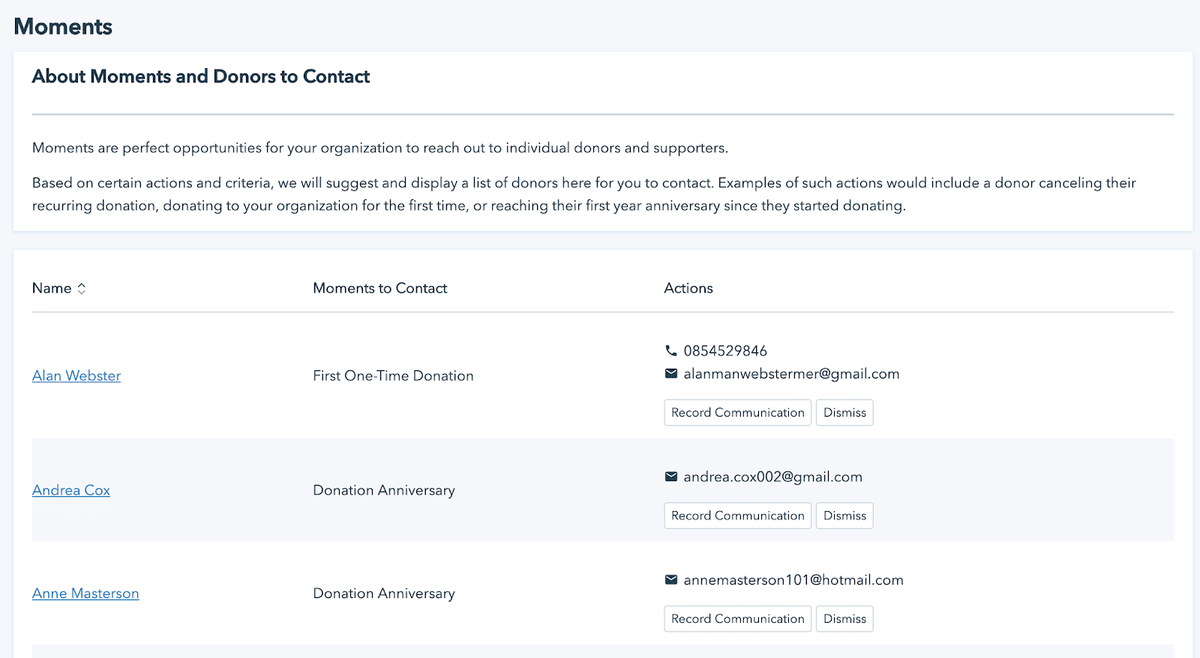Record Communication for Anne Masterson
The image size is (1200, 658).
[737, 619]
